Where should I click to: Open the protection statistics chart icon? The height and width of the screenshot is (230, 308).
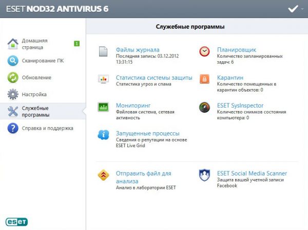click(x=103, y=79)
